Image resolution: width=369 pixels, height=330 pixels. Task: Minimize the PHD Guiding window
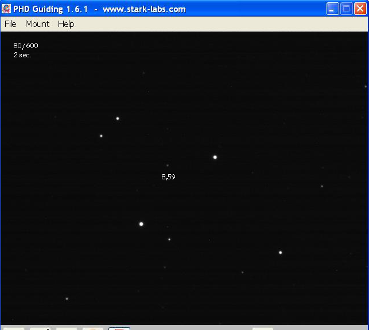pos(332,9)
